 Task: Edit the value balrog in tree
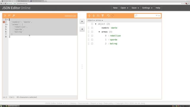(113, 44)
